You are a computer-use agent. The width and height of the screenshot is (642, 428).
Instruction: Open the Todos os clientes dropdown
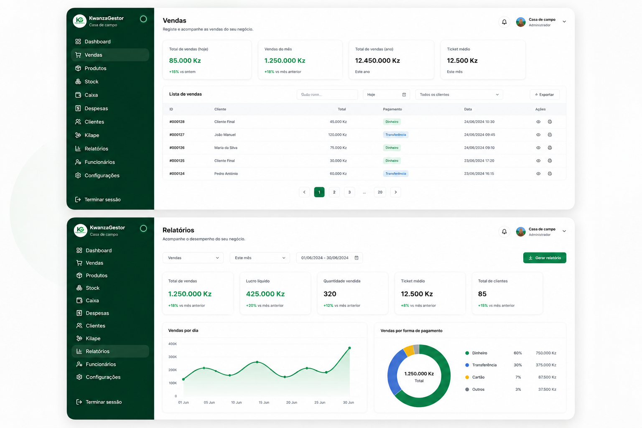coord(459,94)
